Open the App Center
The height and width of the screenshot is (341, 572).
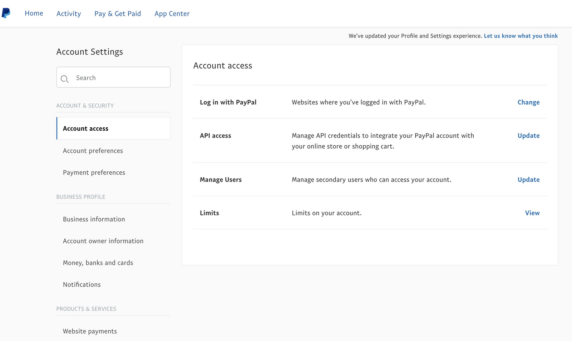click(172, 14)
